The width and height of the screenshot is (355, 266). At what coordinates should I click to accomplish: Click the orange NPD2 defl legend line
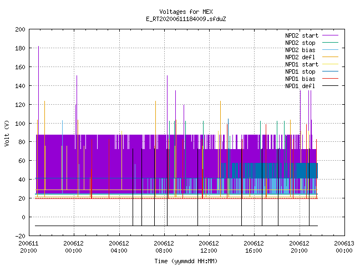331,57
